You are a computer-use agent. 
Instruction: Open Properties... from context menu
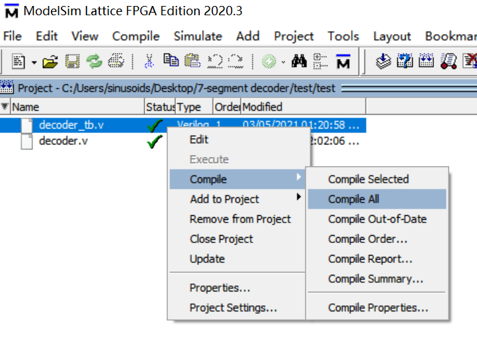pos(237,287)
